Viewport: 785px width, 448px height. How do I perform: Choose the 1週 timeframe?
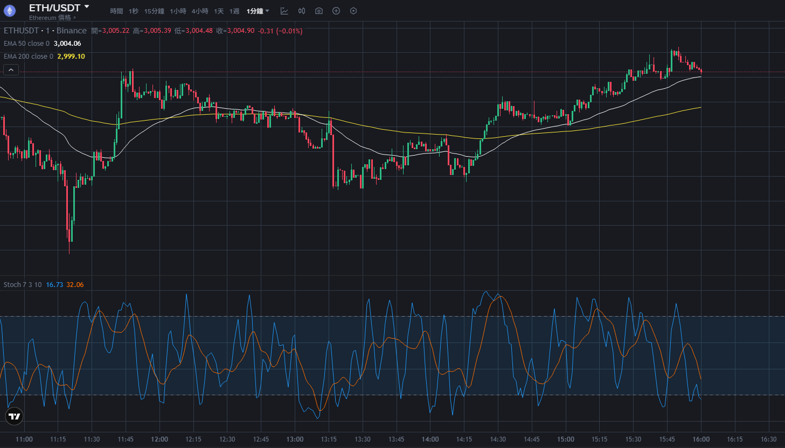click(x=234, y=11)
